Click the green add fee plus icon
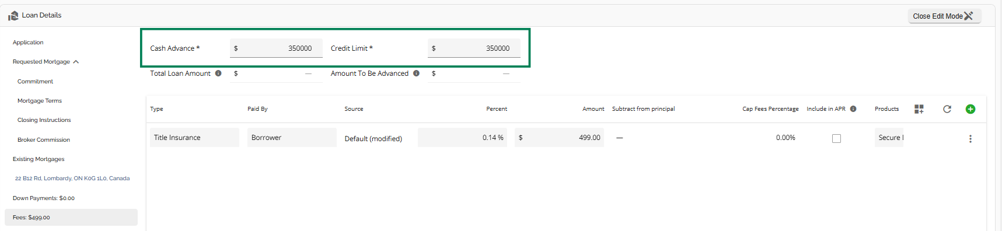Image resolution: width=1002 pixels, height=231 pixels. [970, 109]
